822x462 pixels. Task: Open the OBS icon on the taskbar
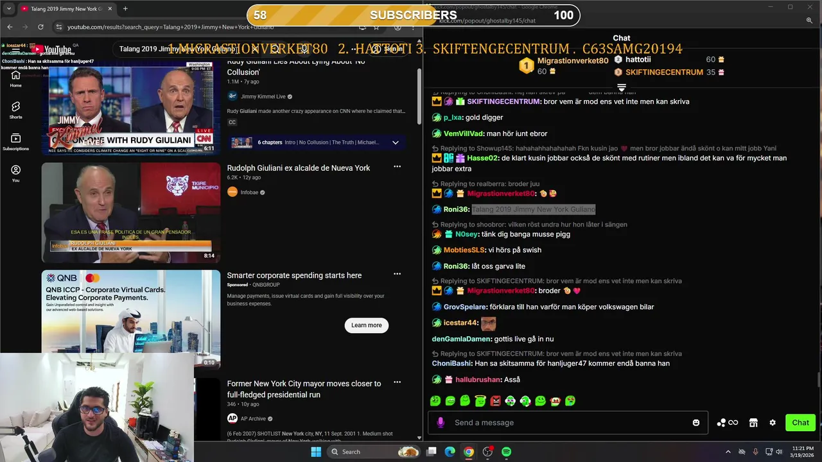(487, 452)
